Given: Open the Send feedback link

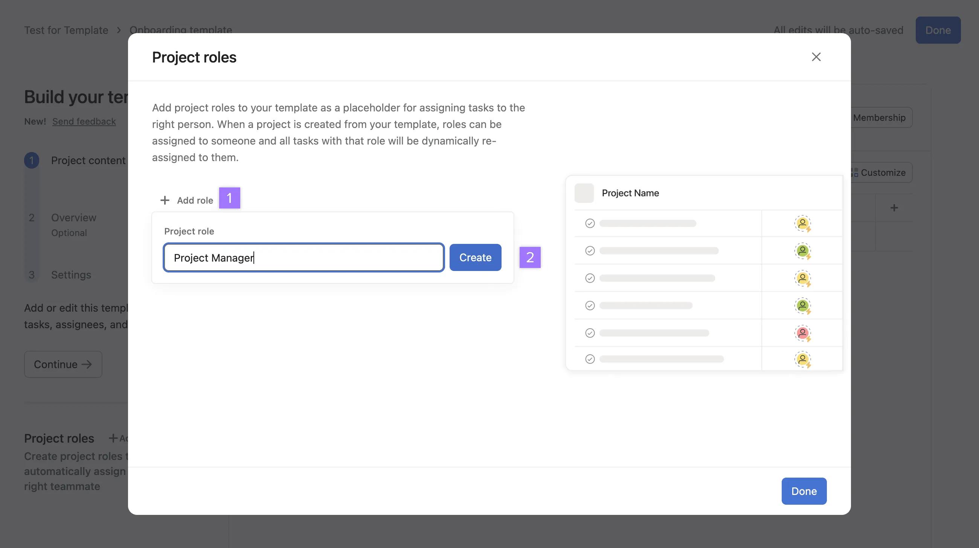Looking at the screenshot, I should pyautogui.click(x=84, y=121).
